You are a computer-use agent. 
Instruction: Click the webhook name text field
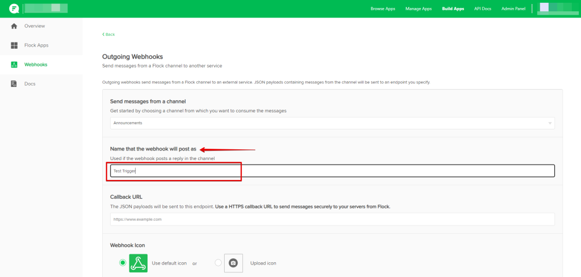[x=332, y=171]
